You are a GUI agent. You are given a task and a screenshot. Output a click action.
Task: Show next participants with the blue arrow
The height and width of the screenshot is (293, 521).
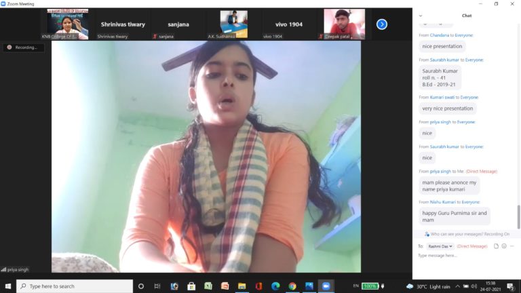pos(382,24)
